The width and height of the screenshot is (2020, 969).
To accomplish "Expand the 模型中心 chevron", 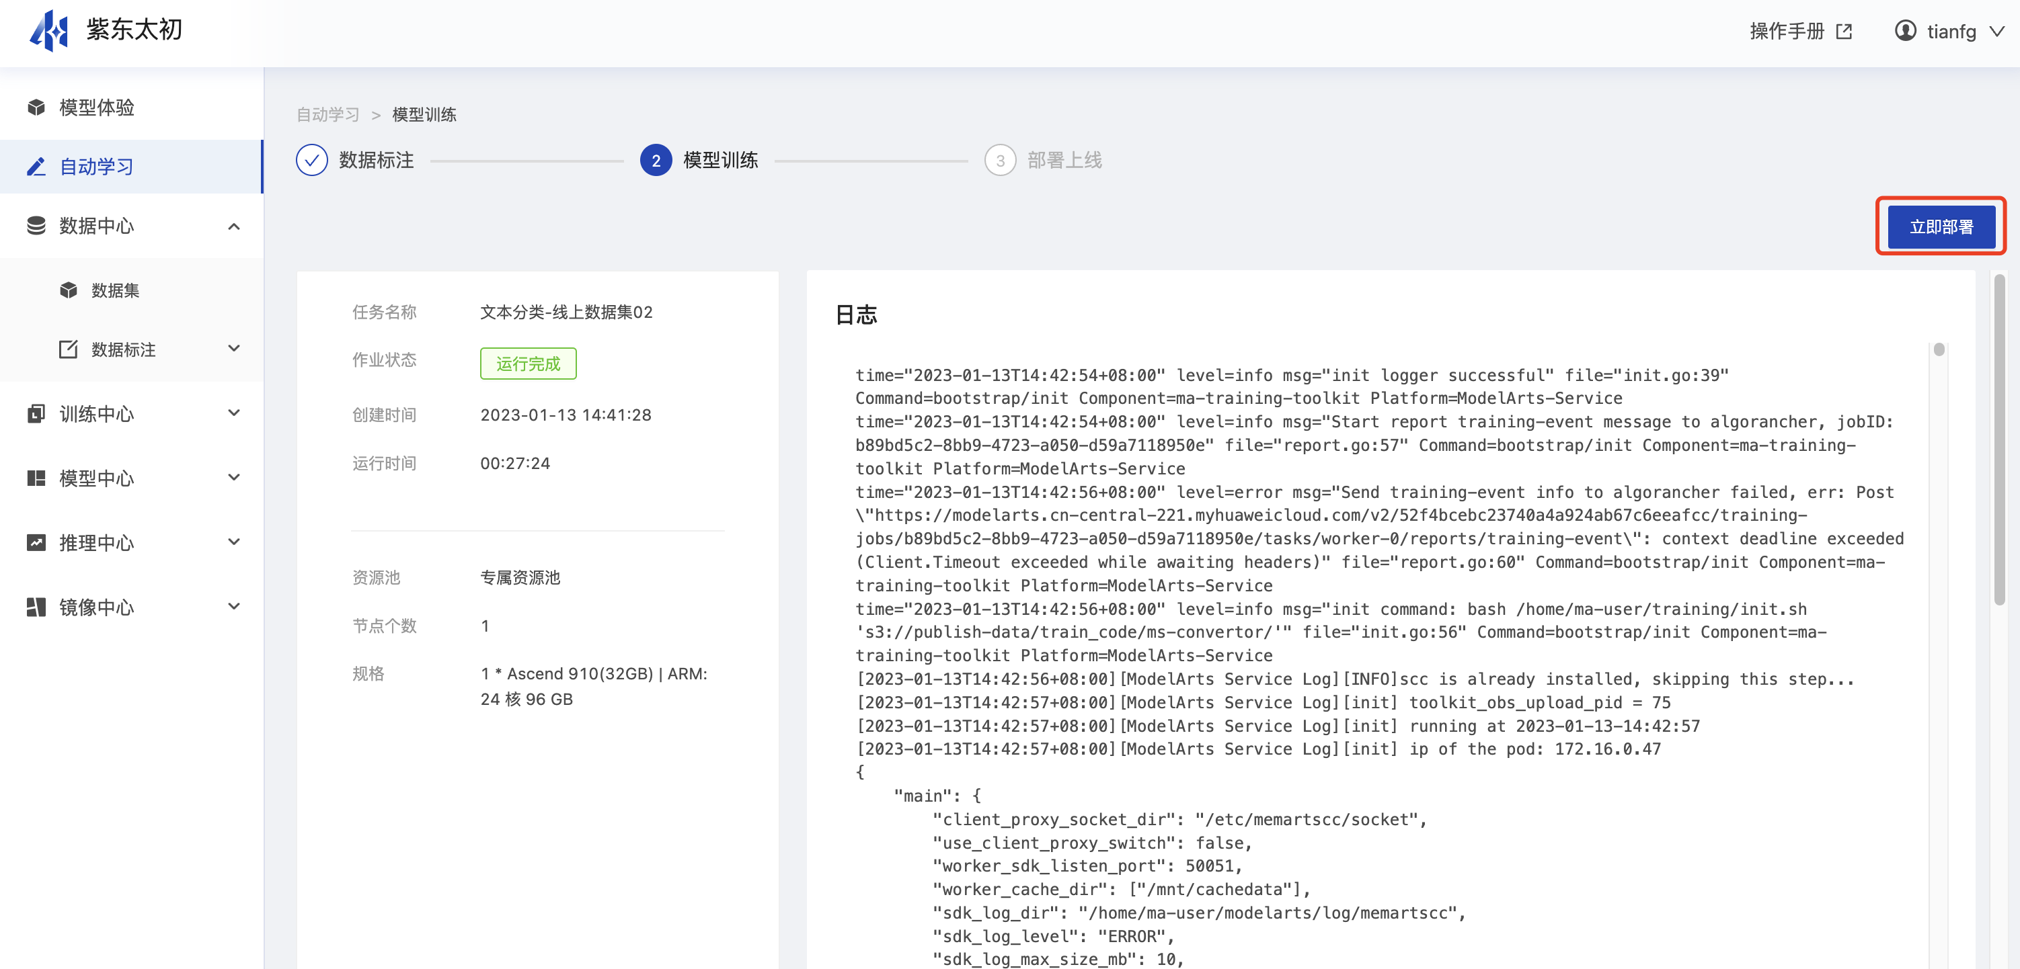I will click(234, 477).
